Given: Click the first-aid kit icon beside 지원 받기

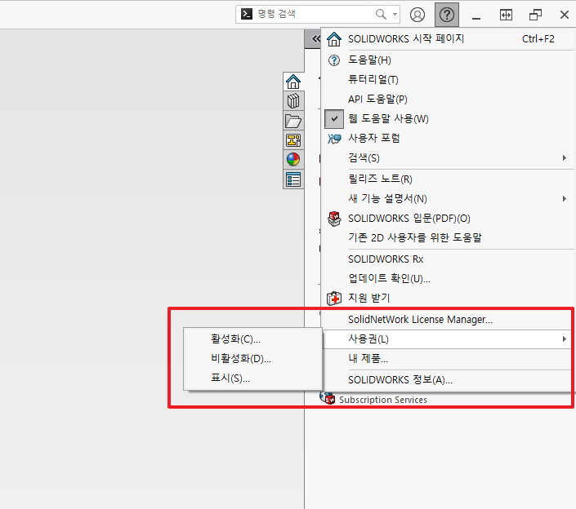Looking at the screenshot, I should coord(334,299).
